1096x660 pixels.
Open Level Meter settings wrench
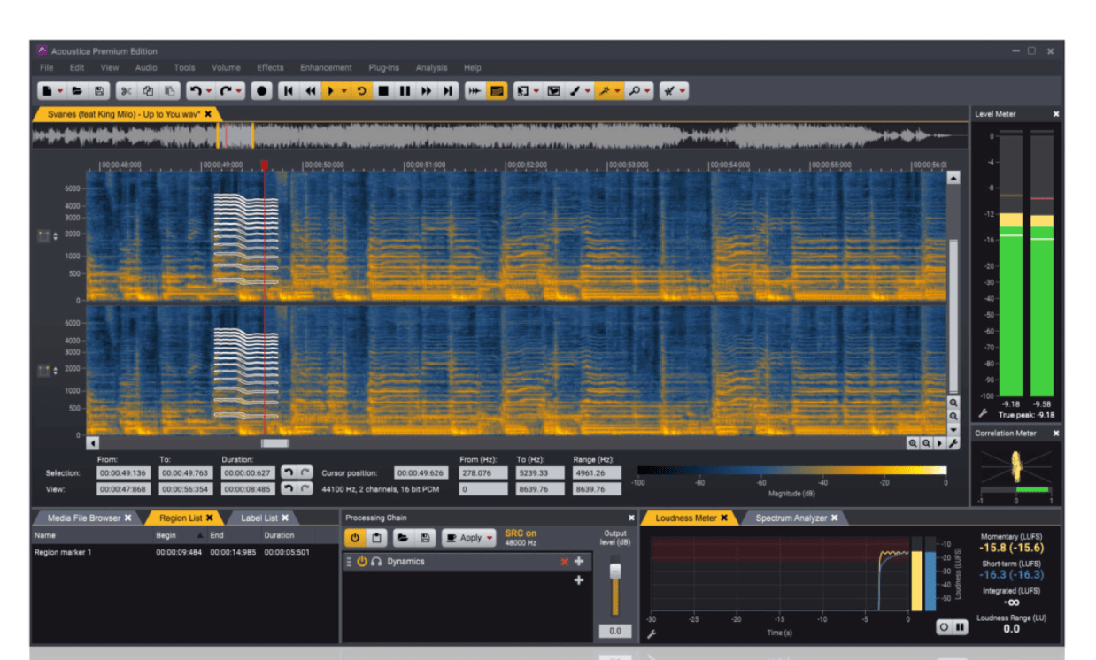(x=983, y=414)
